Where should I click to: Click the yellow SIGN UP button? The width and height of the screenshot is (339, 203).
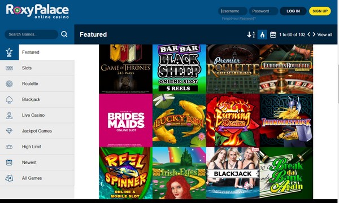click(x=320, y=11)
